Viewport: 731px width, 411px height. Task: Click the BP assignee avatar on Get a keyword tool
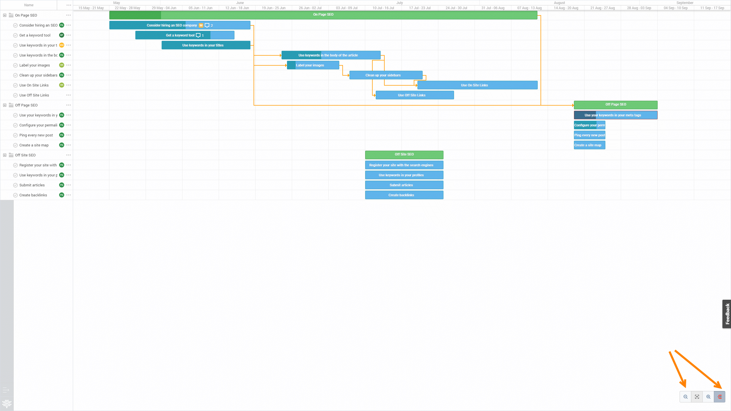click(x=61, y=35)
